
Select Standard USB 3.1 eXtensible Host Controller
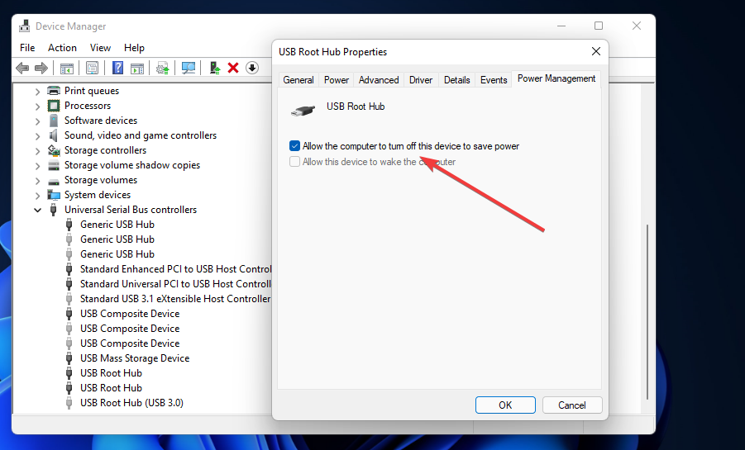[175, 299]
